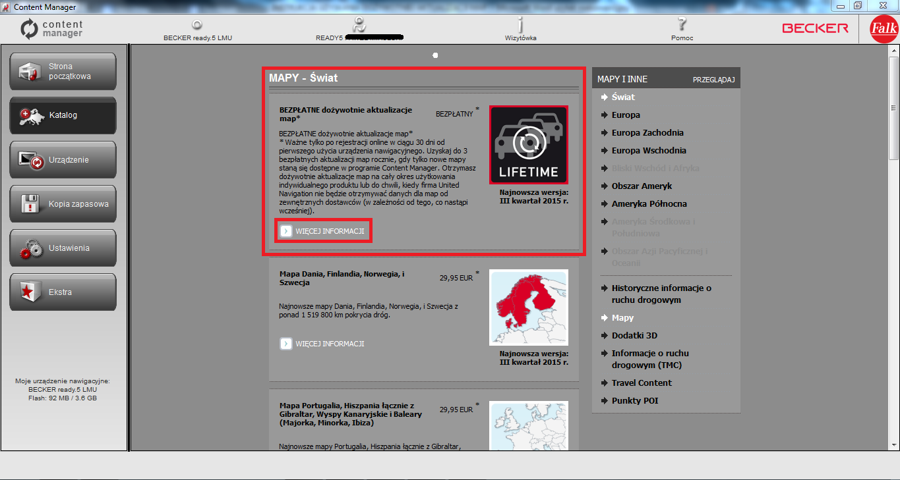
Task: Open Historyczne informacje o ruchu drogowym
Action: [x=661, y=294]
